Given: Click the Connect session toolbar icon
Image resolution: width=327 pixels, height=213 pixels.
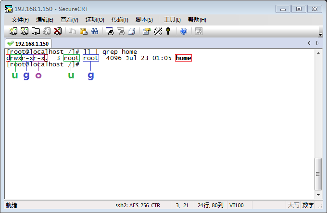Looking at the screenshot, I should point(13,31).
